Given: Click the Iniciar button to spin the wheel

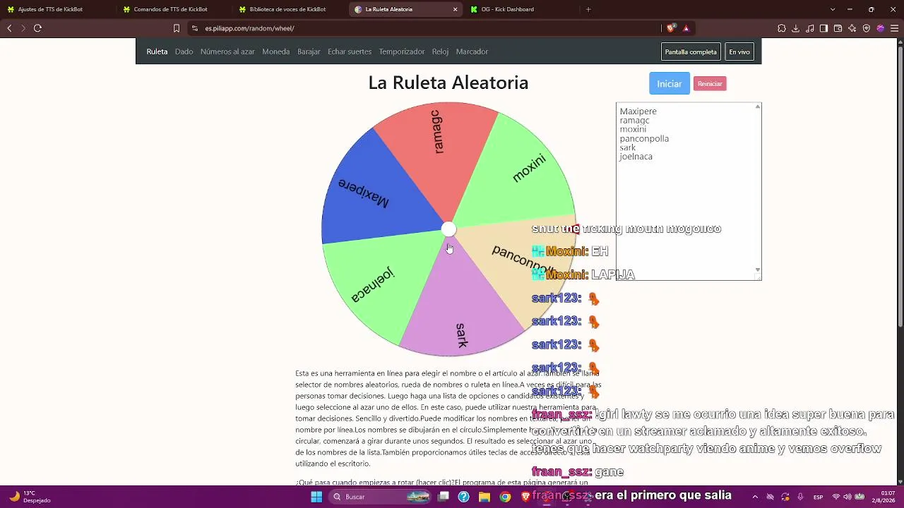Looking at the screenshot, I should click(669, 83).
